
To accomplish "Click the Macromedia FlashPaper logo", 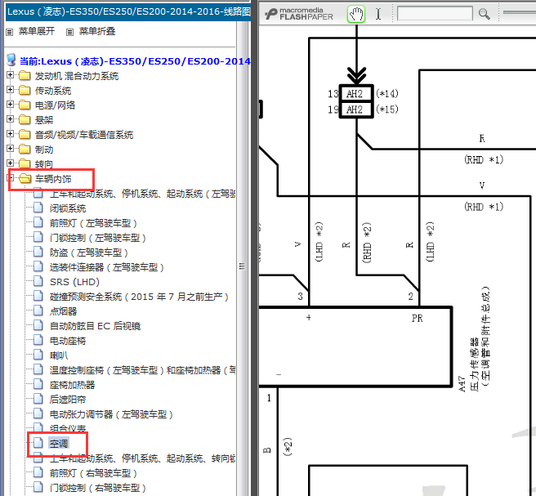I will click(299, 15).
